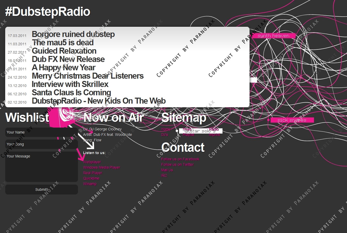
Task: Click Follow us on Twitter
Action: click(178, 165)
